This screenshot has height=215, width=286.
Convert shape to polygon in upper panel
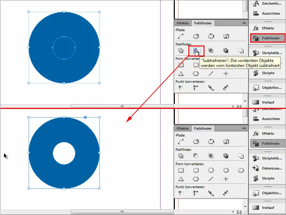(x=196, y=73)
